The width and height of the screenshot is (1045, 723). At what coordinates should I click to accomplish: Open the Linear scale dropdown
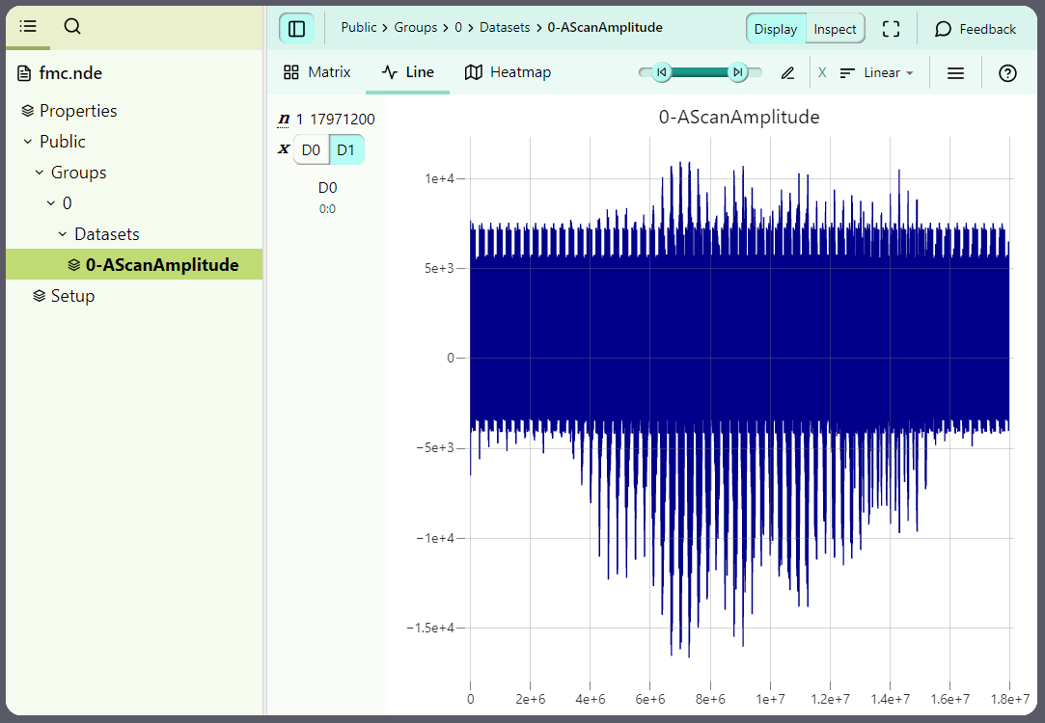click(876, 73)
